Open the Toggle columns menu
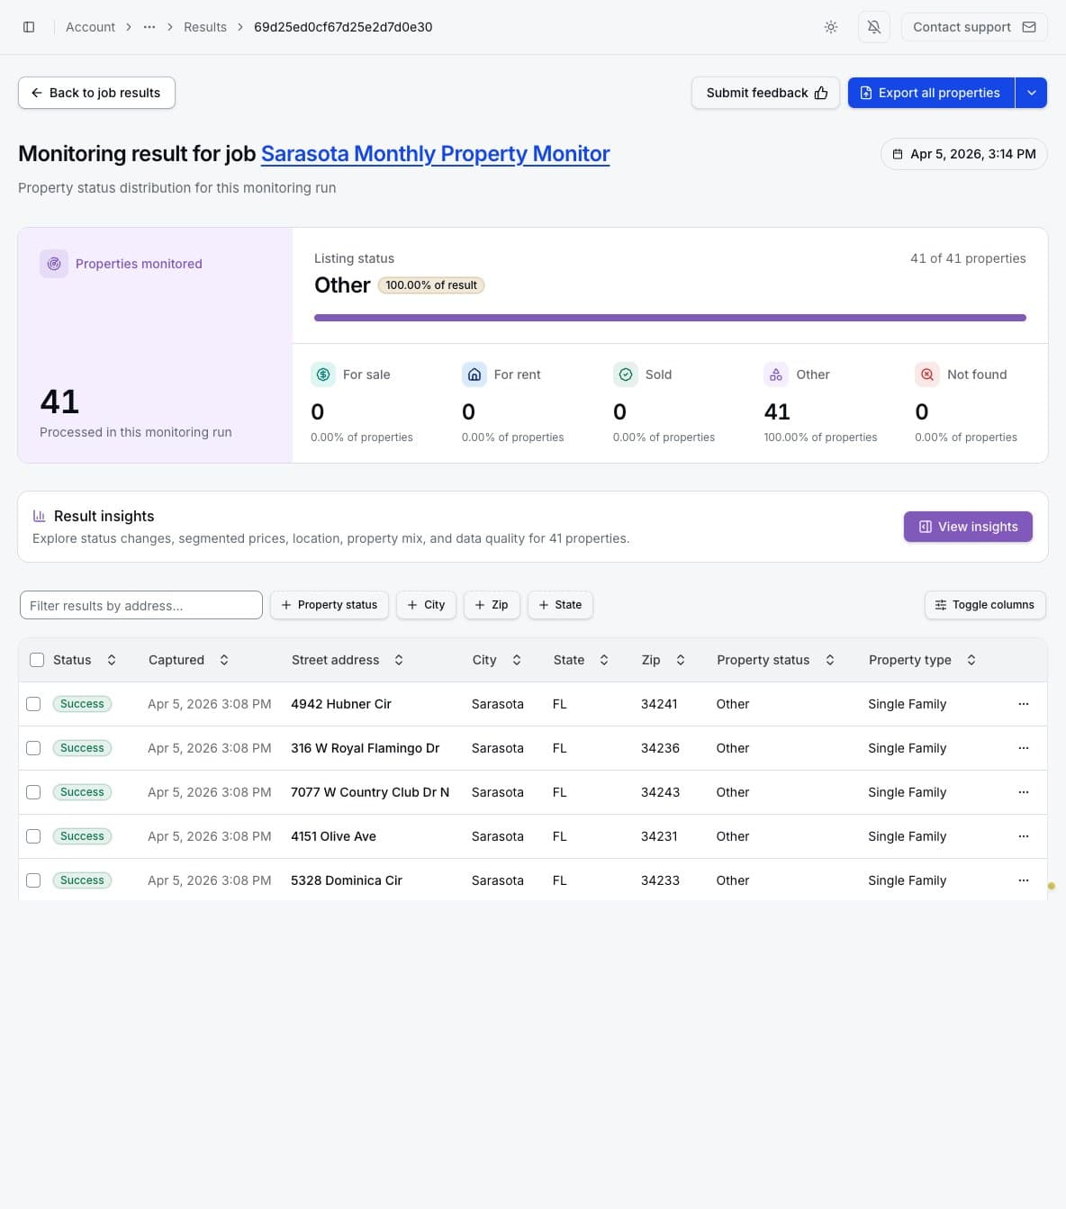Screen dimensions: 1066x1209 985,605
